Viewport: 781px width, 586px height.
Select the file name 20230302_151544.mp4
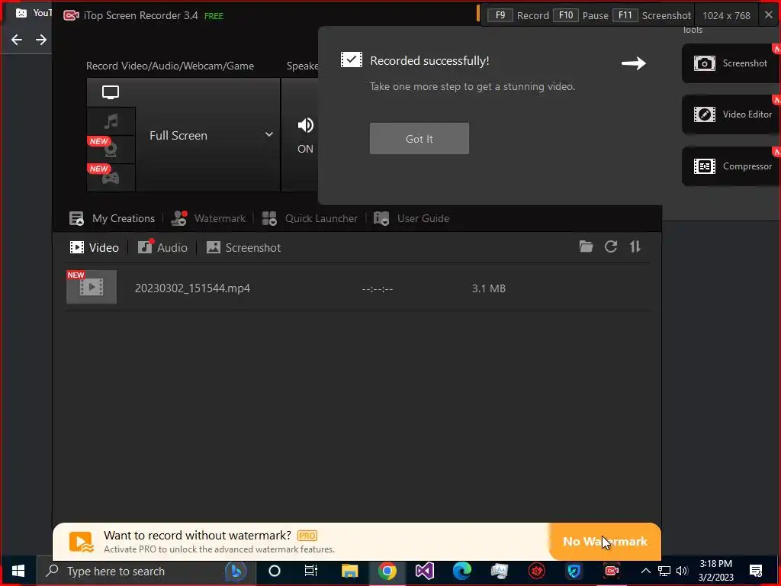pos(192,288)
